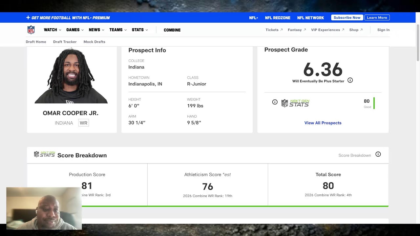Click the arm length 30 1/4"

pyautogui.click(x=137, y=123)
